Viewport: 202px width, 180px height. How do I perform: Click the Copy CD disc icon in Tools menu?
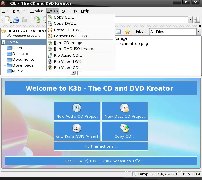50,17
